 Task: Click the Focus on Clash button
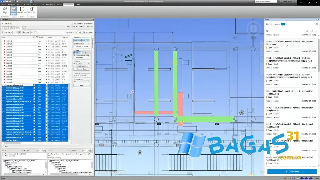pos(82,69)
